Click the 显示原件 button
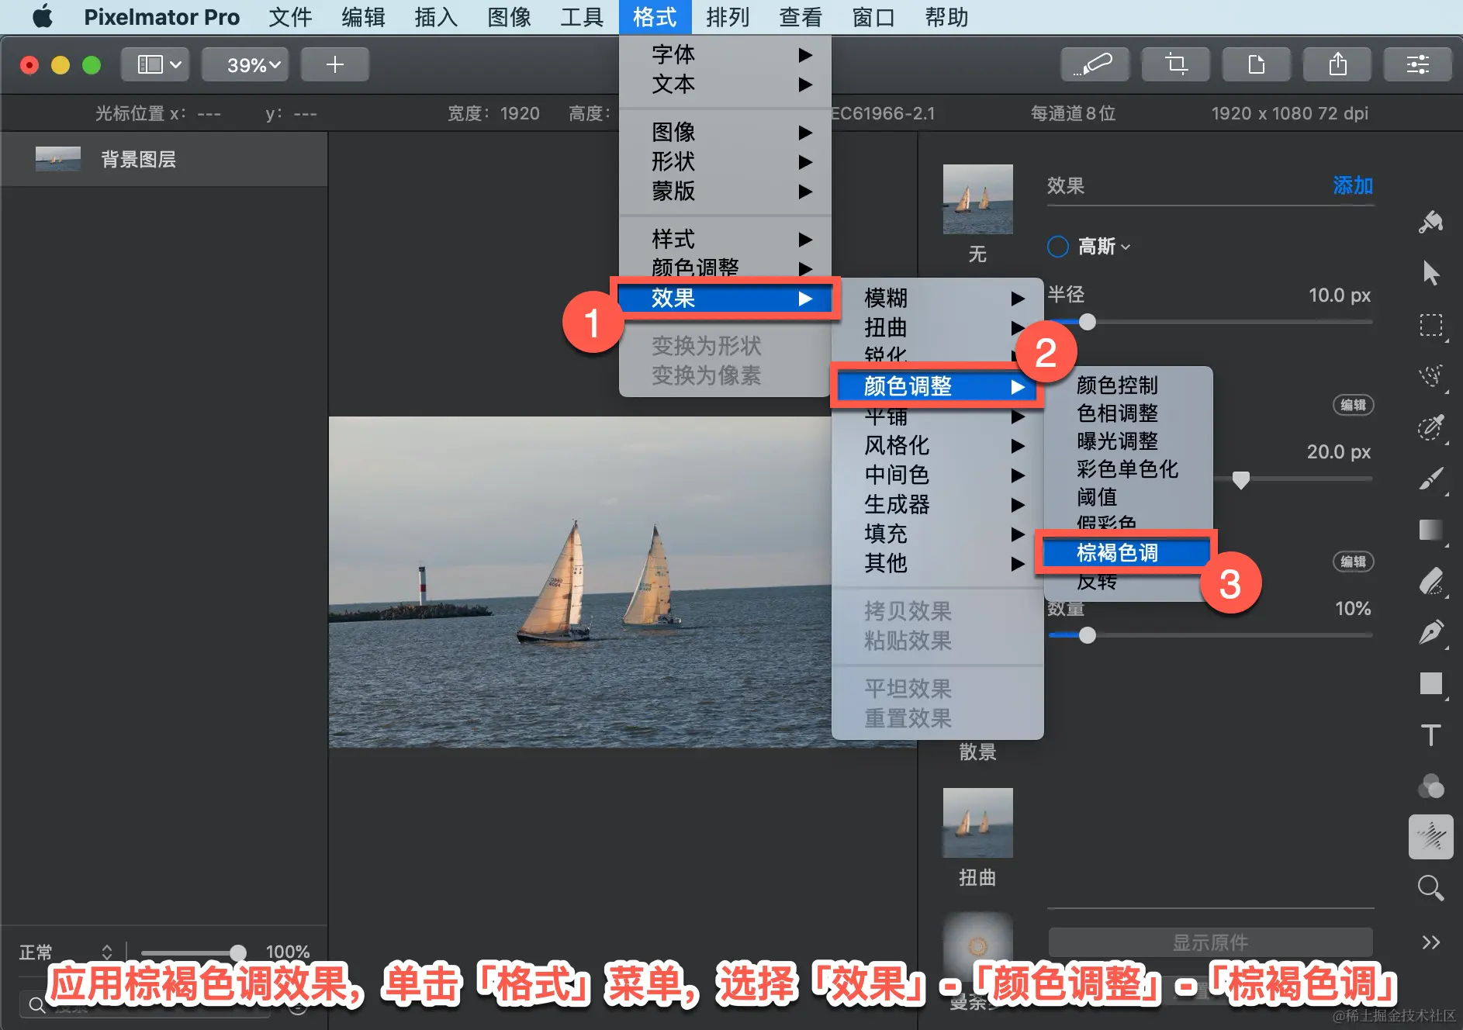 [x=1210, y=942]
